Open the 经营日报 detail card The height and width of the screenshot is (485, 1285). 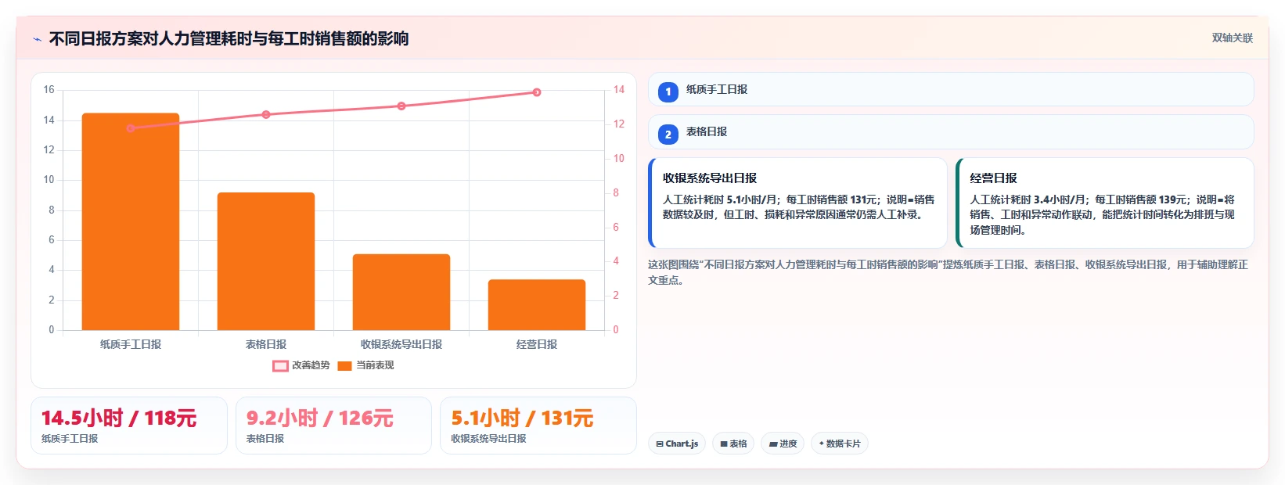pos(1105,203)
